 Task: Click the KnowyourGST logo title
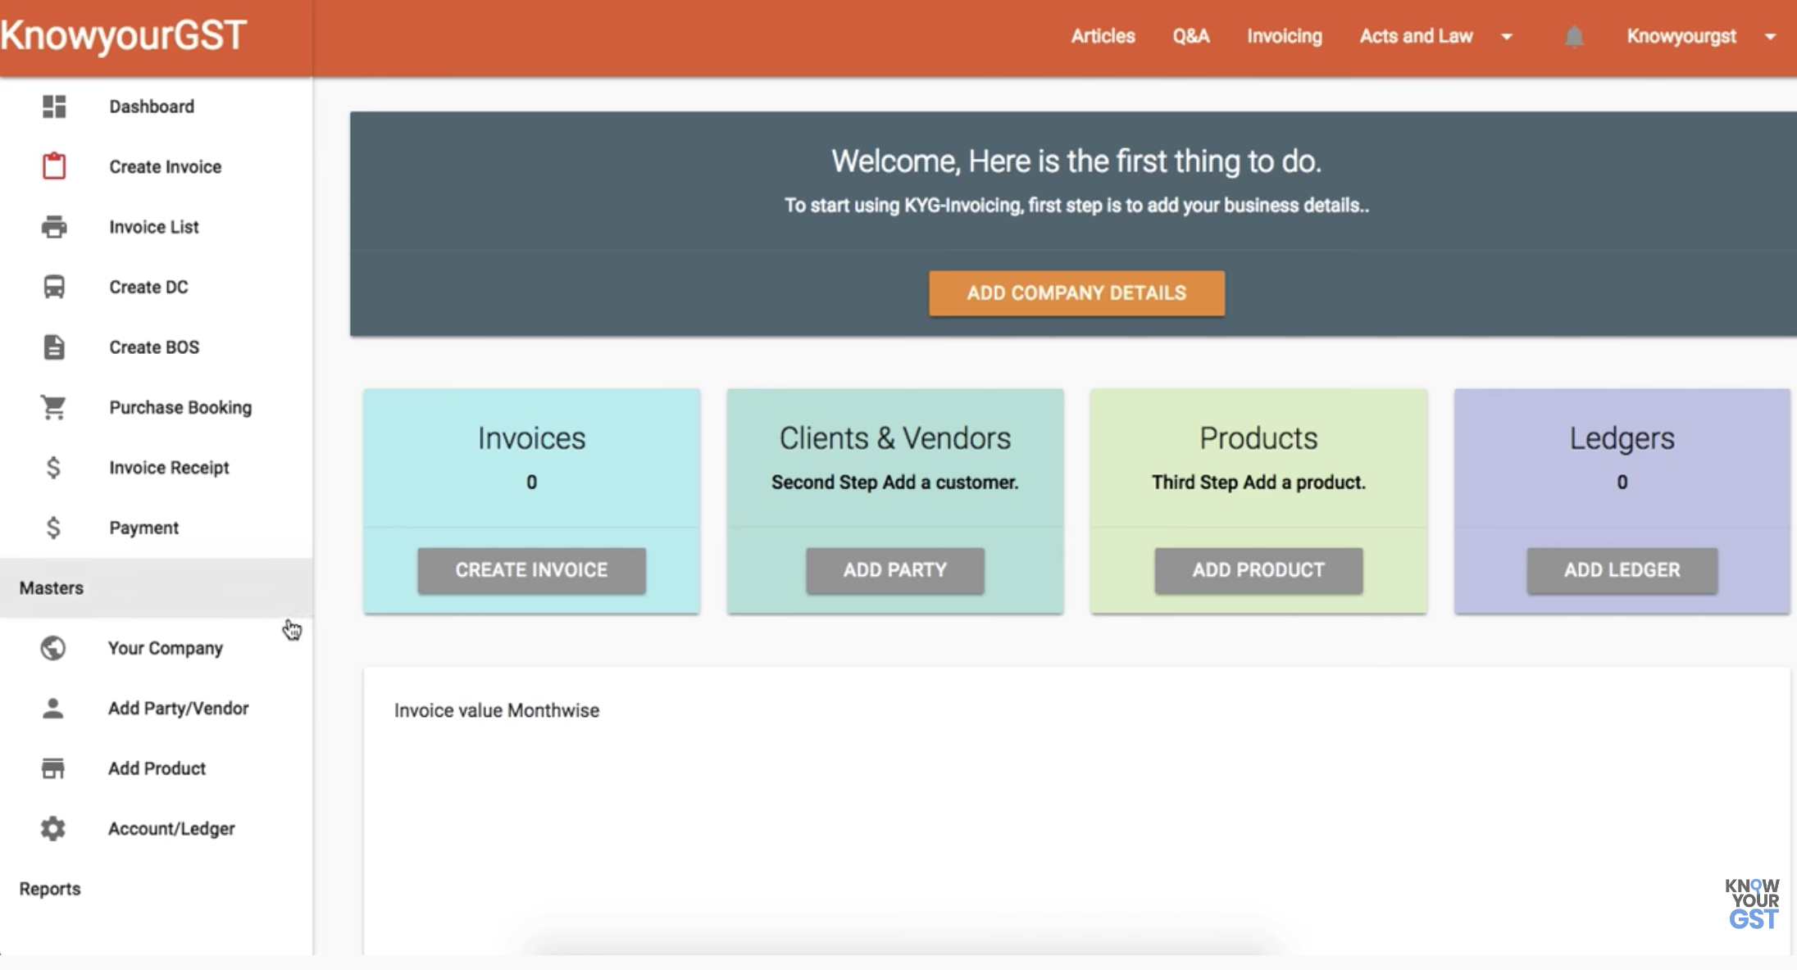pos(123,35)
